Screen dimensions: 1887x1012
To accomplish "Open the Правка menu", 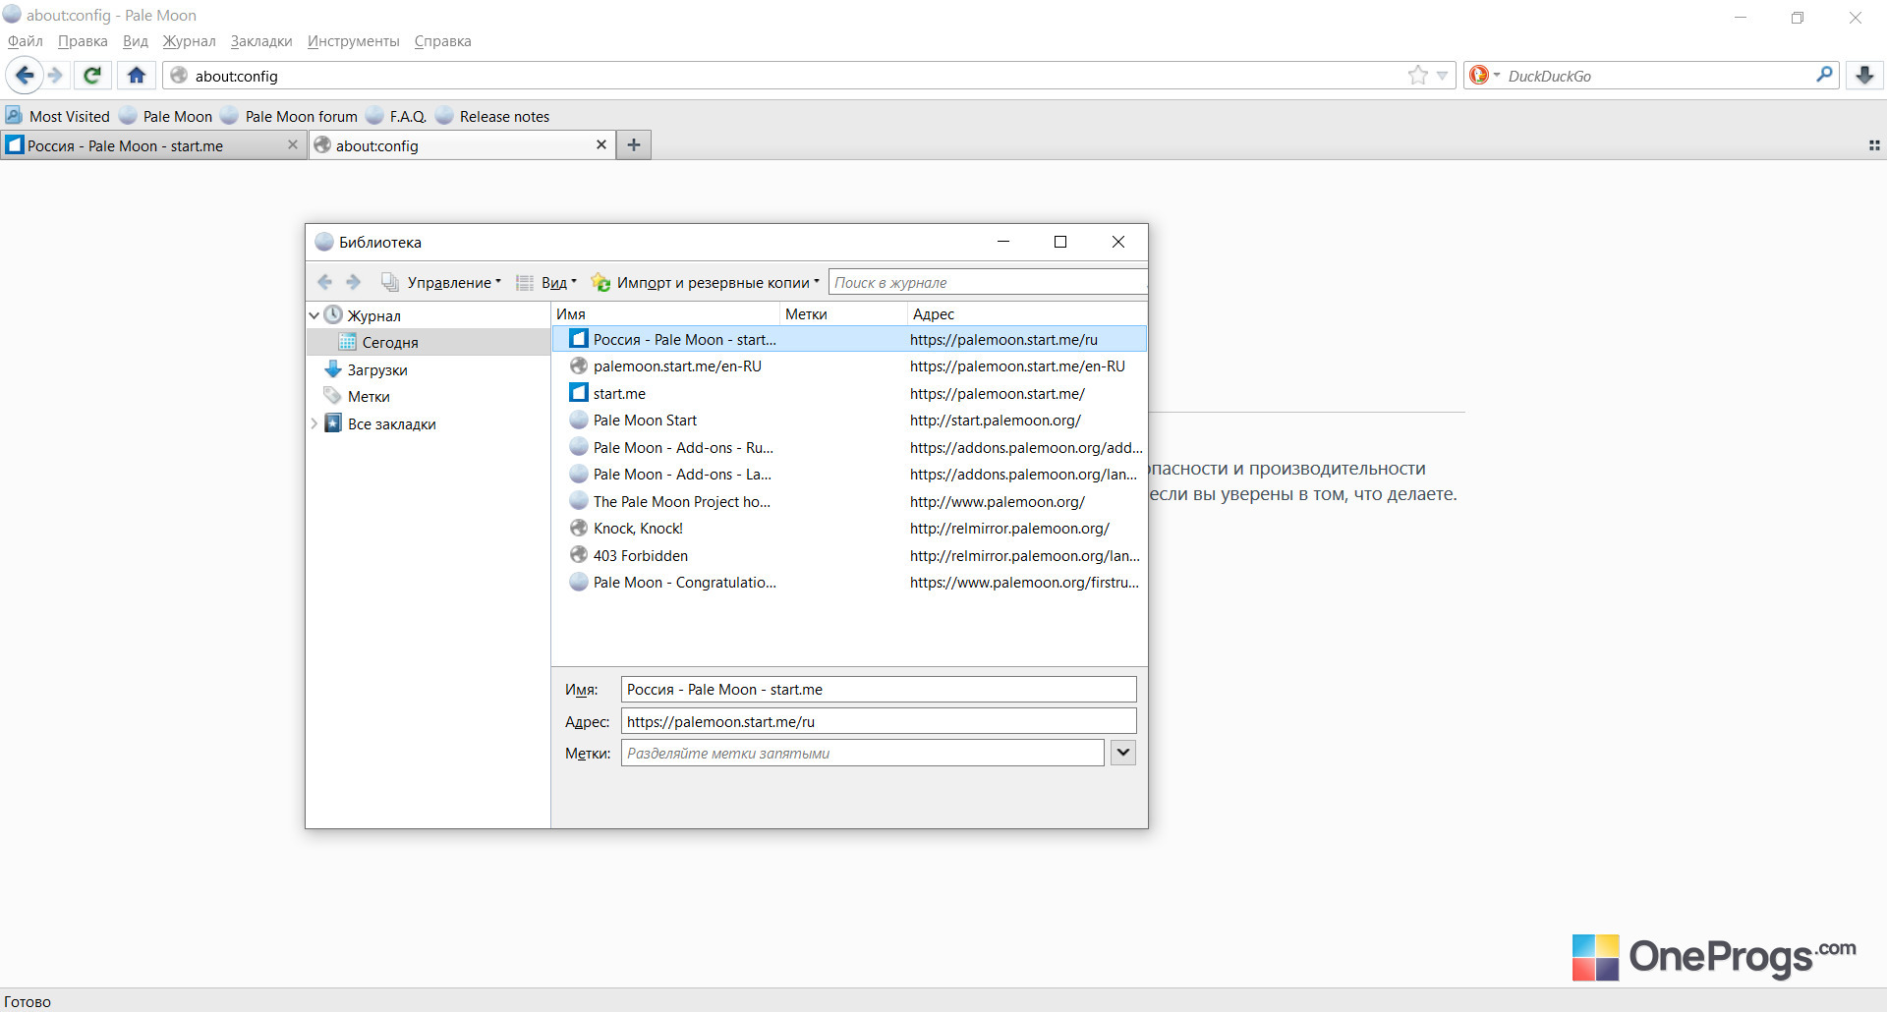I will [83, 41].
